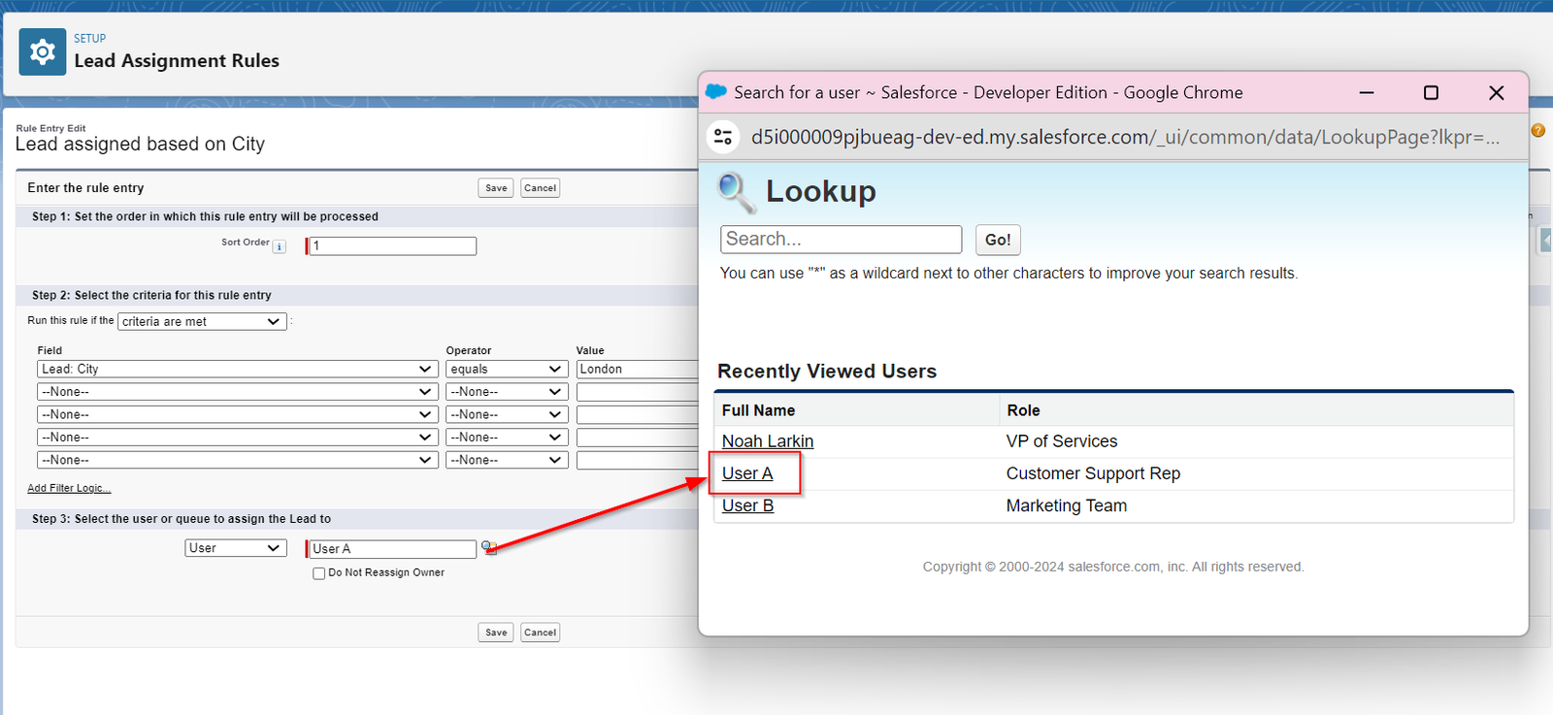Click the Add Filter Logic link
This screenshot has width=1553, height=715.
click(x=69, y=488)
